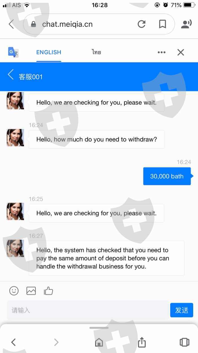
Task: Tap the browser back chevron beside address bar
Action: 11,24
